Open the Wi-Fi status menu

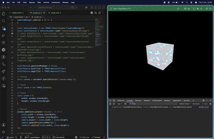coord(183,3)
